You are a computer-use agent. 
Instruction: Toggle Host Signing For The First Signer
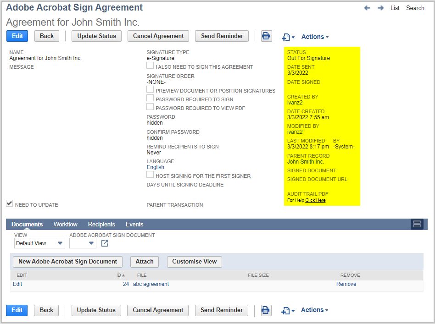click(x=150, y=175)
